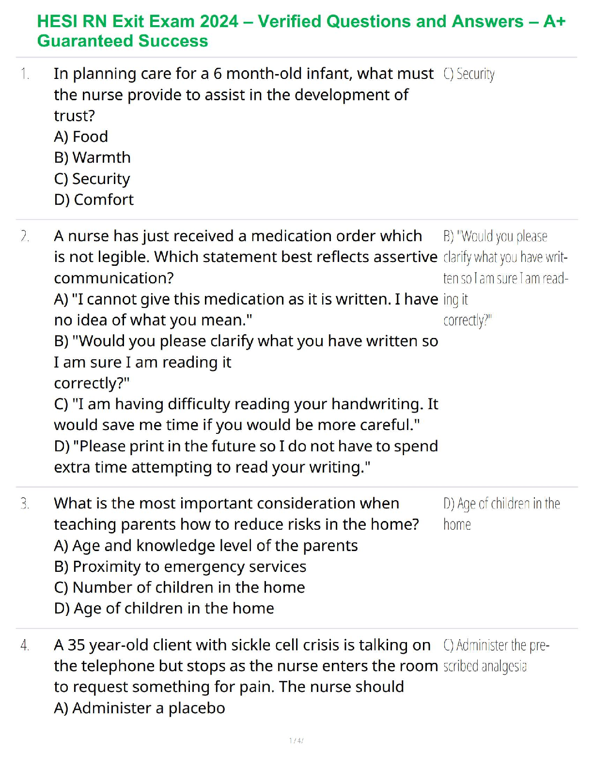Click right-column answer B) "Would you please clarify"

(x=505, y=278)
